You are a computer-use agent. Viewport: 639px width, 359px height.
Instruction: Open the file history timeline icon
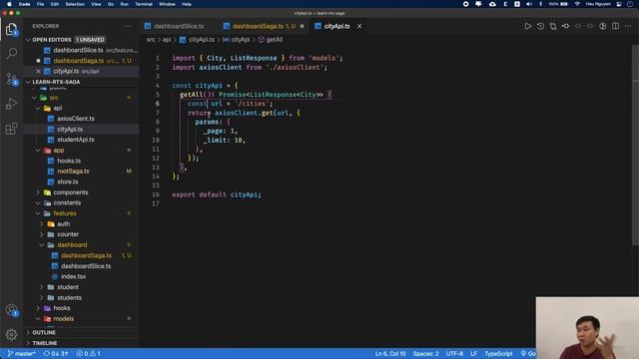point(540,26)
